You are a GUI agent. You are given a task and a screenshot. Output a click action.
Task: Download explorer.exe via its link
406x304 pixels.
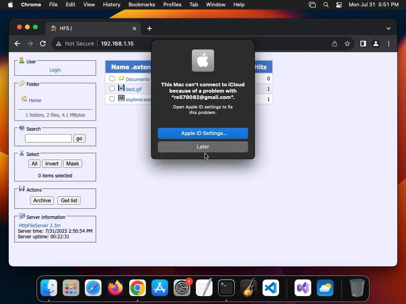[x=138, y=99]
